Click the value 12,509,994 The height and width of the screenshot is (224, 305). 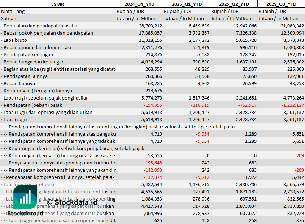pos(292,33)
